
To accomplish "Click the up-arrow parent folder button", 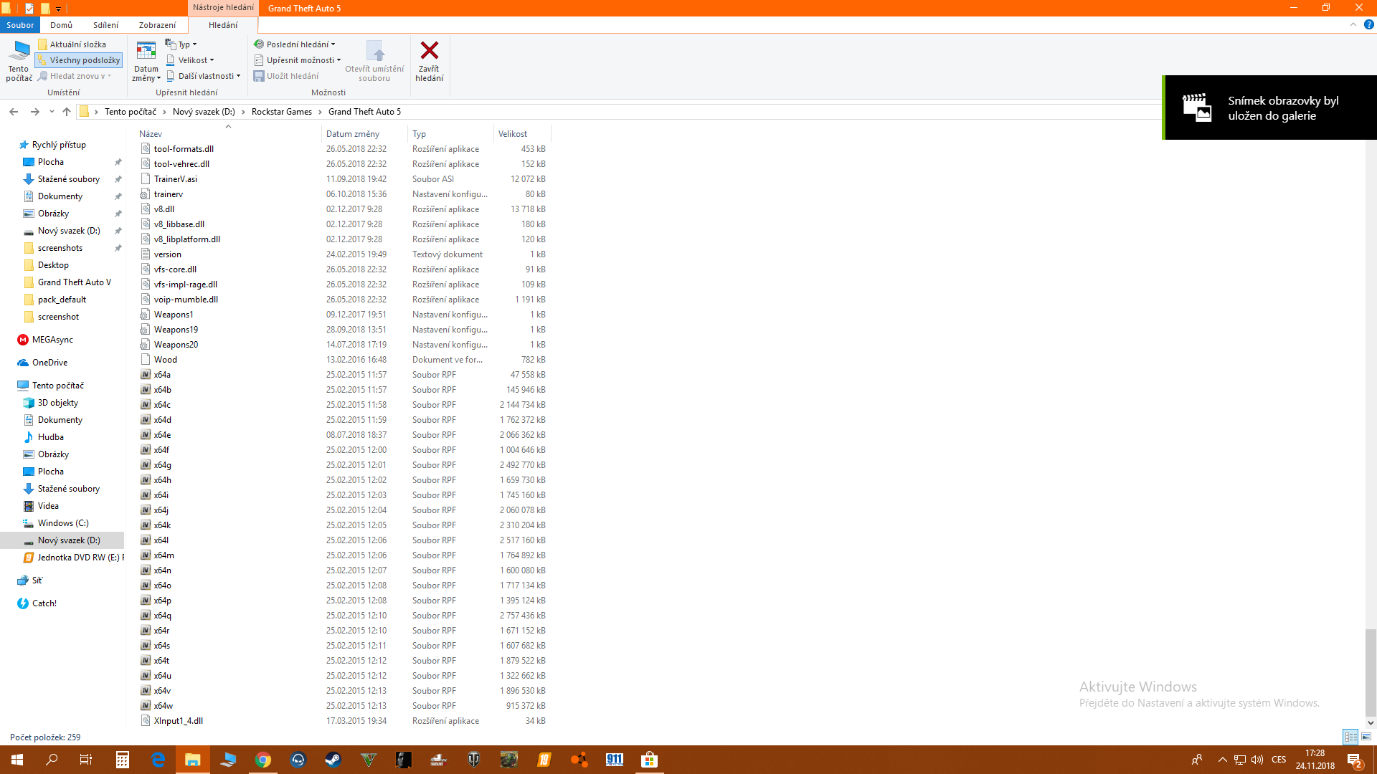I will pos(67,112).
